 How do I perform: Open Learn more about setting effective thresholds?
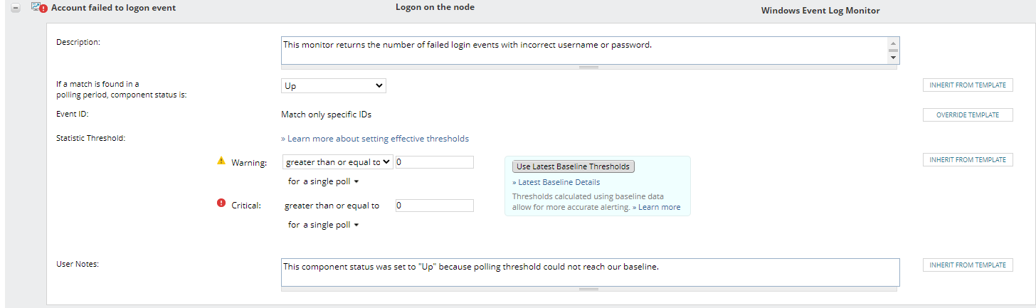[377, 139]
